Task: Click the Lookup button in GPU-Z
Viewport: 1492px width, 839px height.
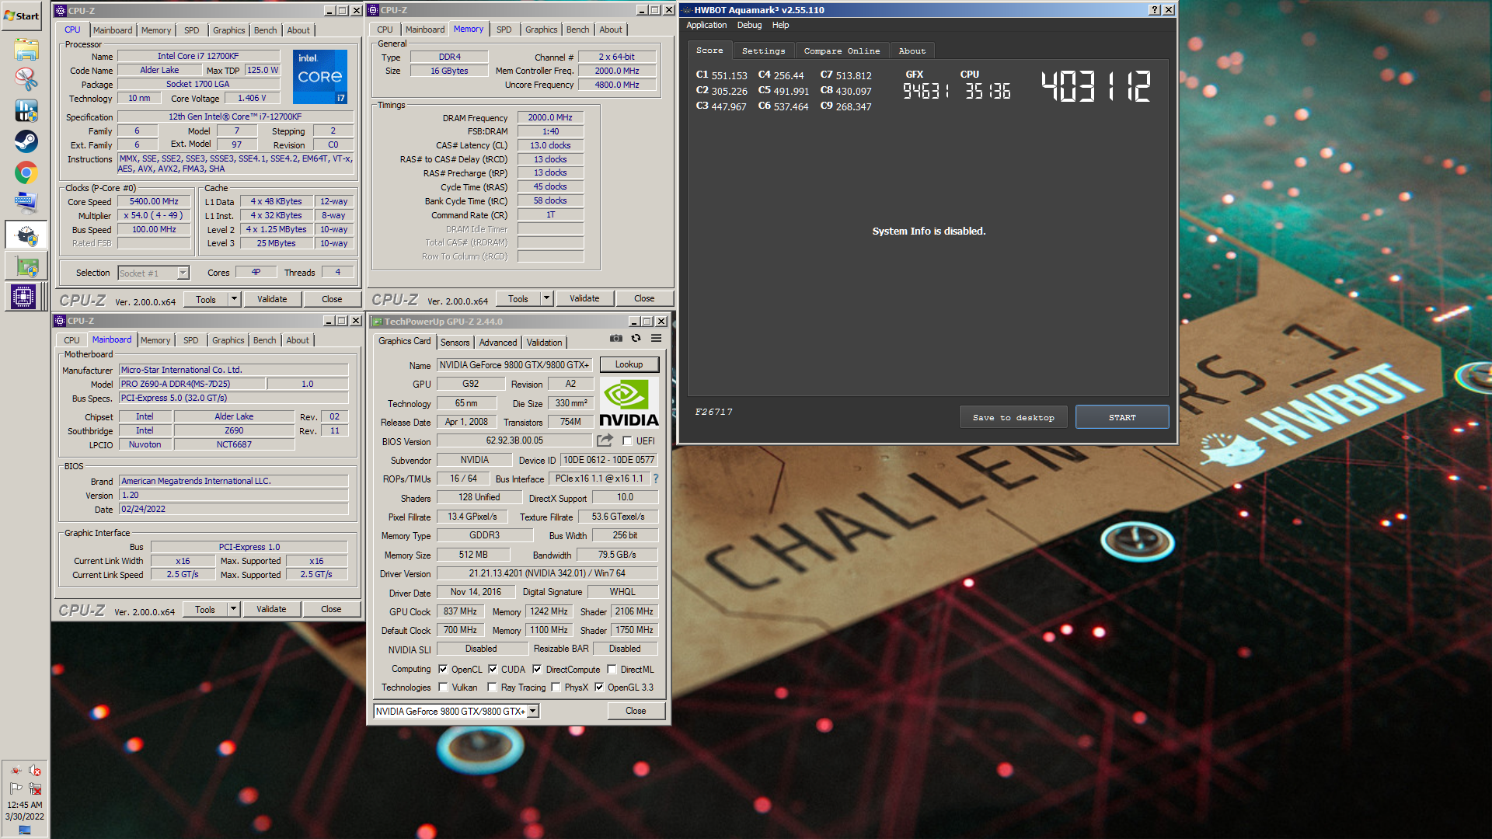Action: [x=629, y=364]
